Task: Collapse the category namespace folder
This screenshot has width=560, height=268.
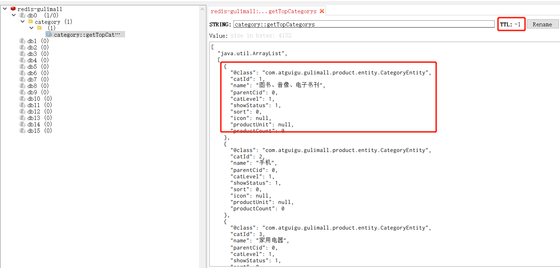Action: point(23,21)
